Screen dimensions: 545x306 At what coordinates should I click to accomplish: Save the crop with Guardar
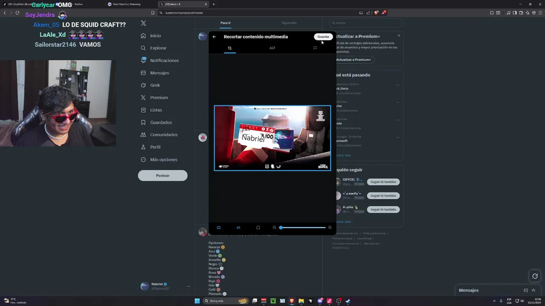323,37
